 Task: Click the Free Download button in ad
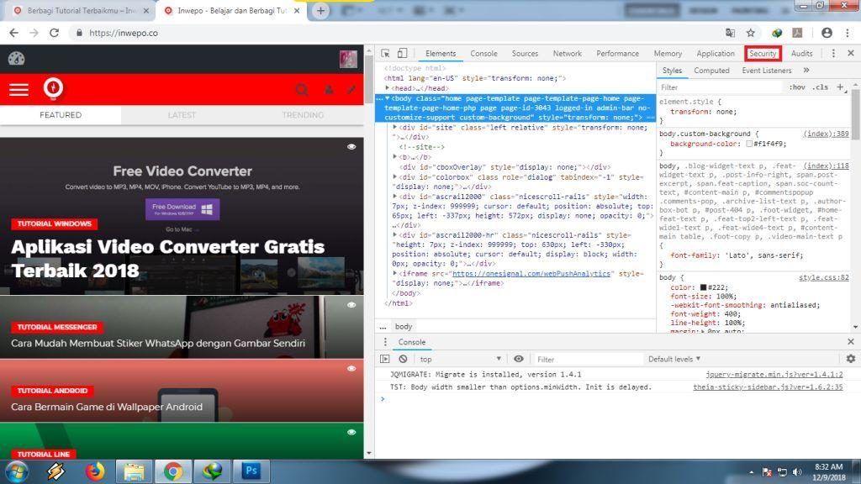[x=182, y=209]
